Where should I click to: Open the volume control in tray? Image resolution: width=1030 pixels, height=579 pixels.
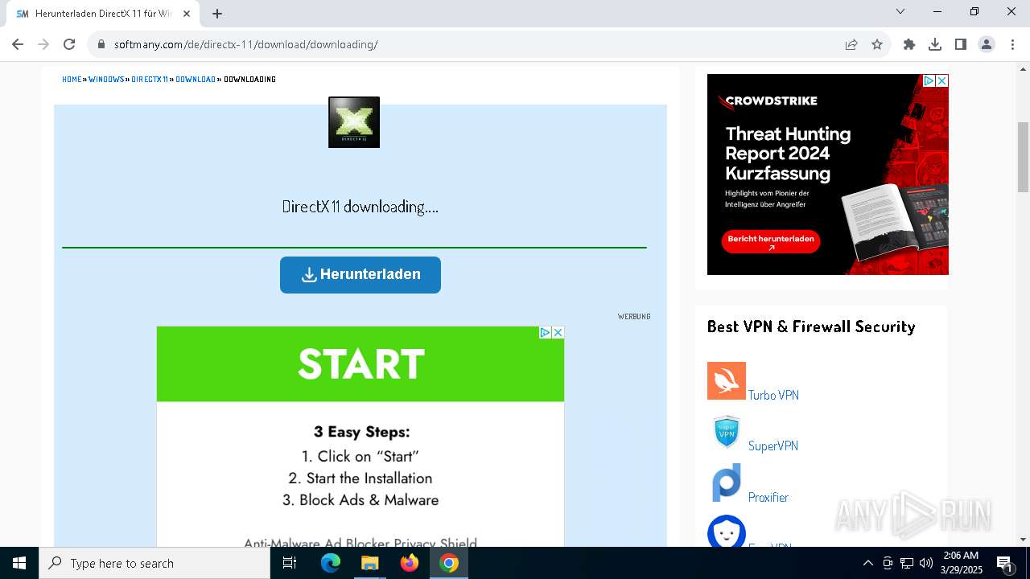click(x=926, y=563)
